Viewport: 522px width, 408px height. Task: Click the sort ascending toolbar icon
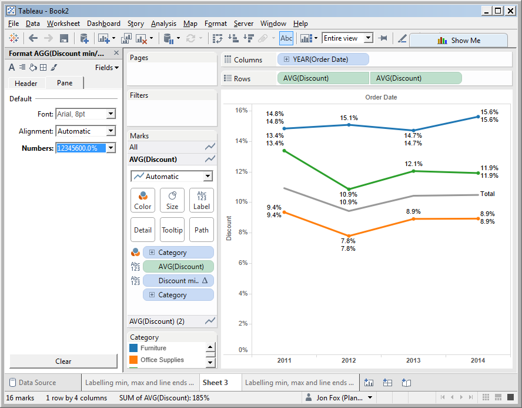[234, 38]
